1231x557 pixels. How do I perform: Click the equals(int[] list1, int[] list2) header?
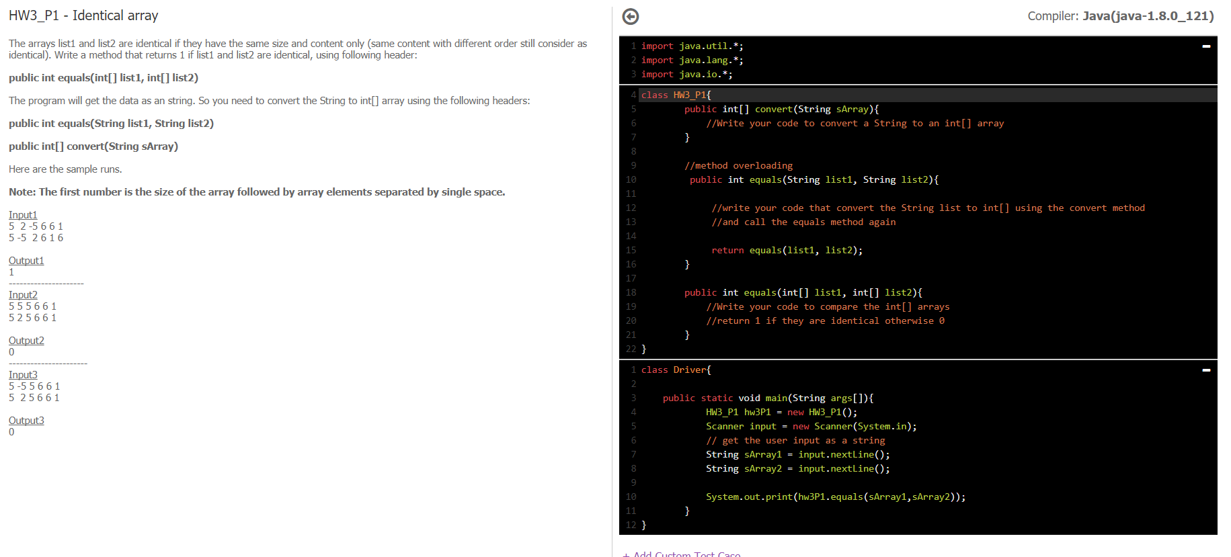coord(803,292)
